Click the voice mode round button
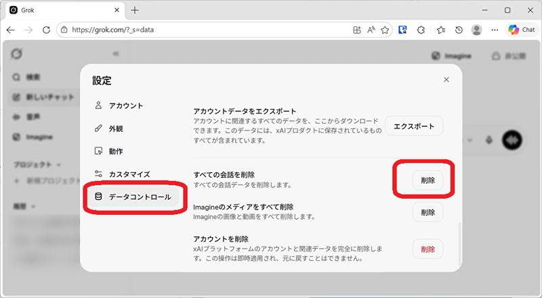This screenshot has height=298, width=542. (x=512, y=140)
